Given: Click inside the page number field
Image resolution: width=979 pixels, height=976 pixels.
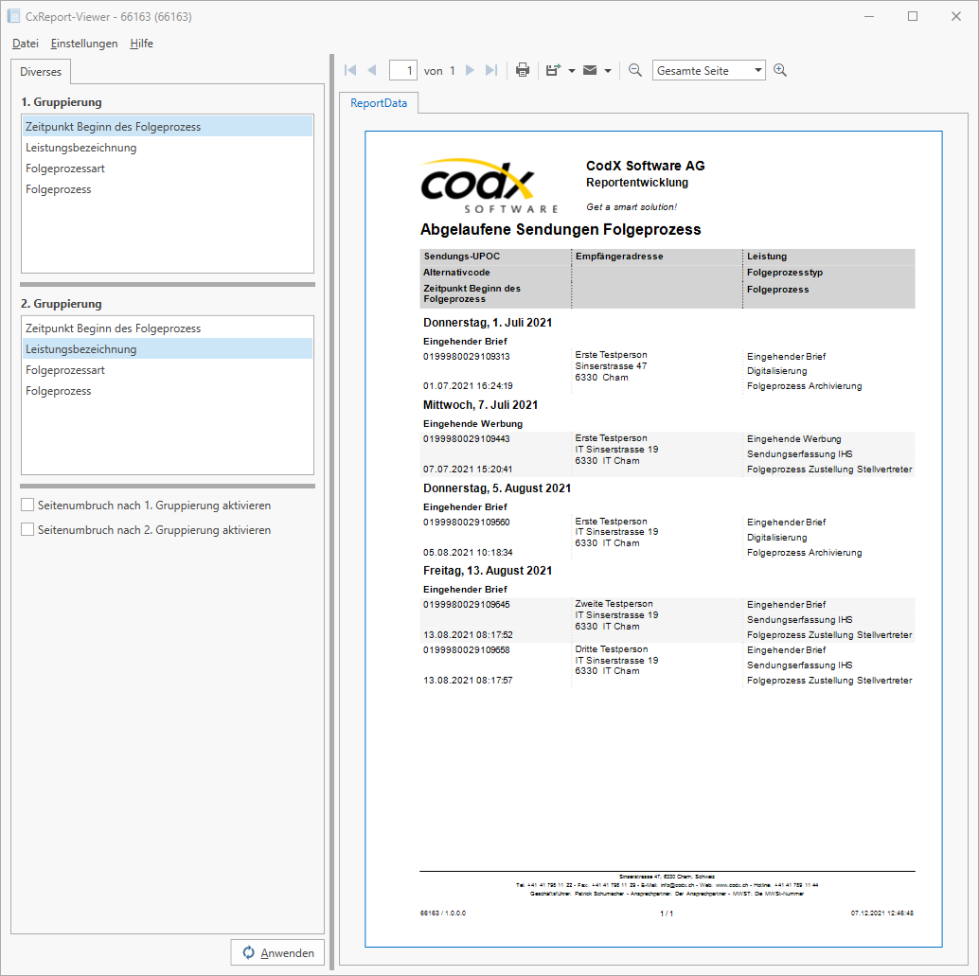Looking at the screenshot, I should [x=403, y=69].
